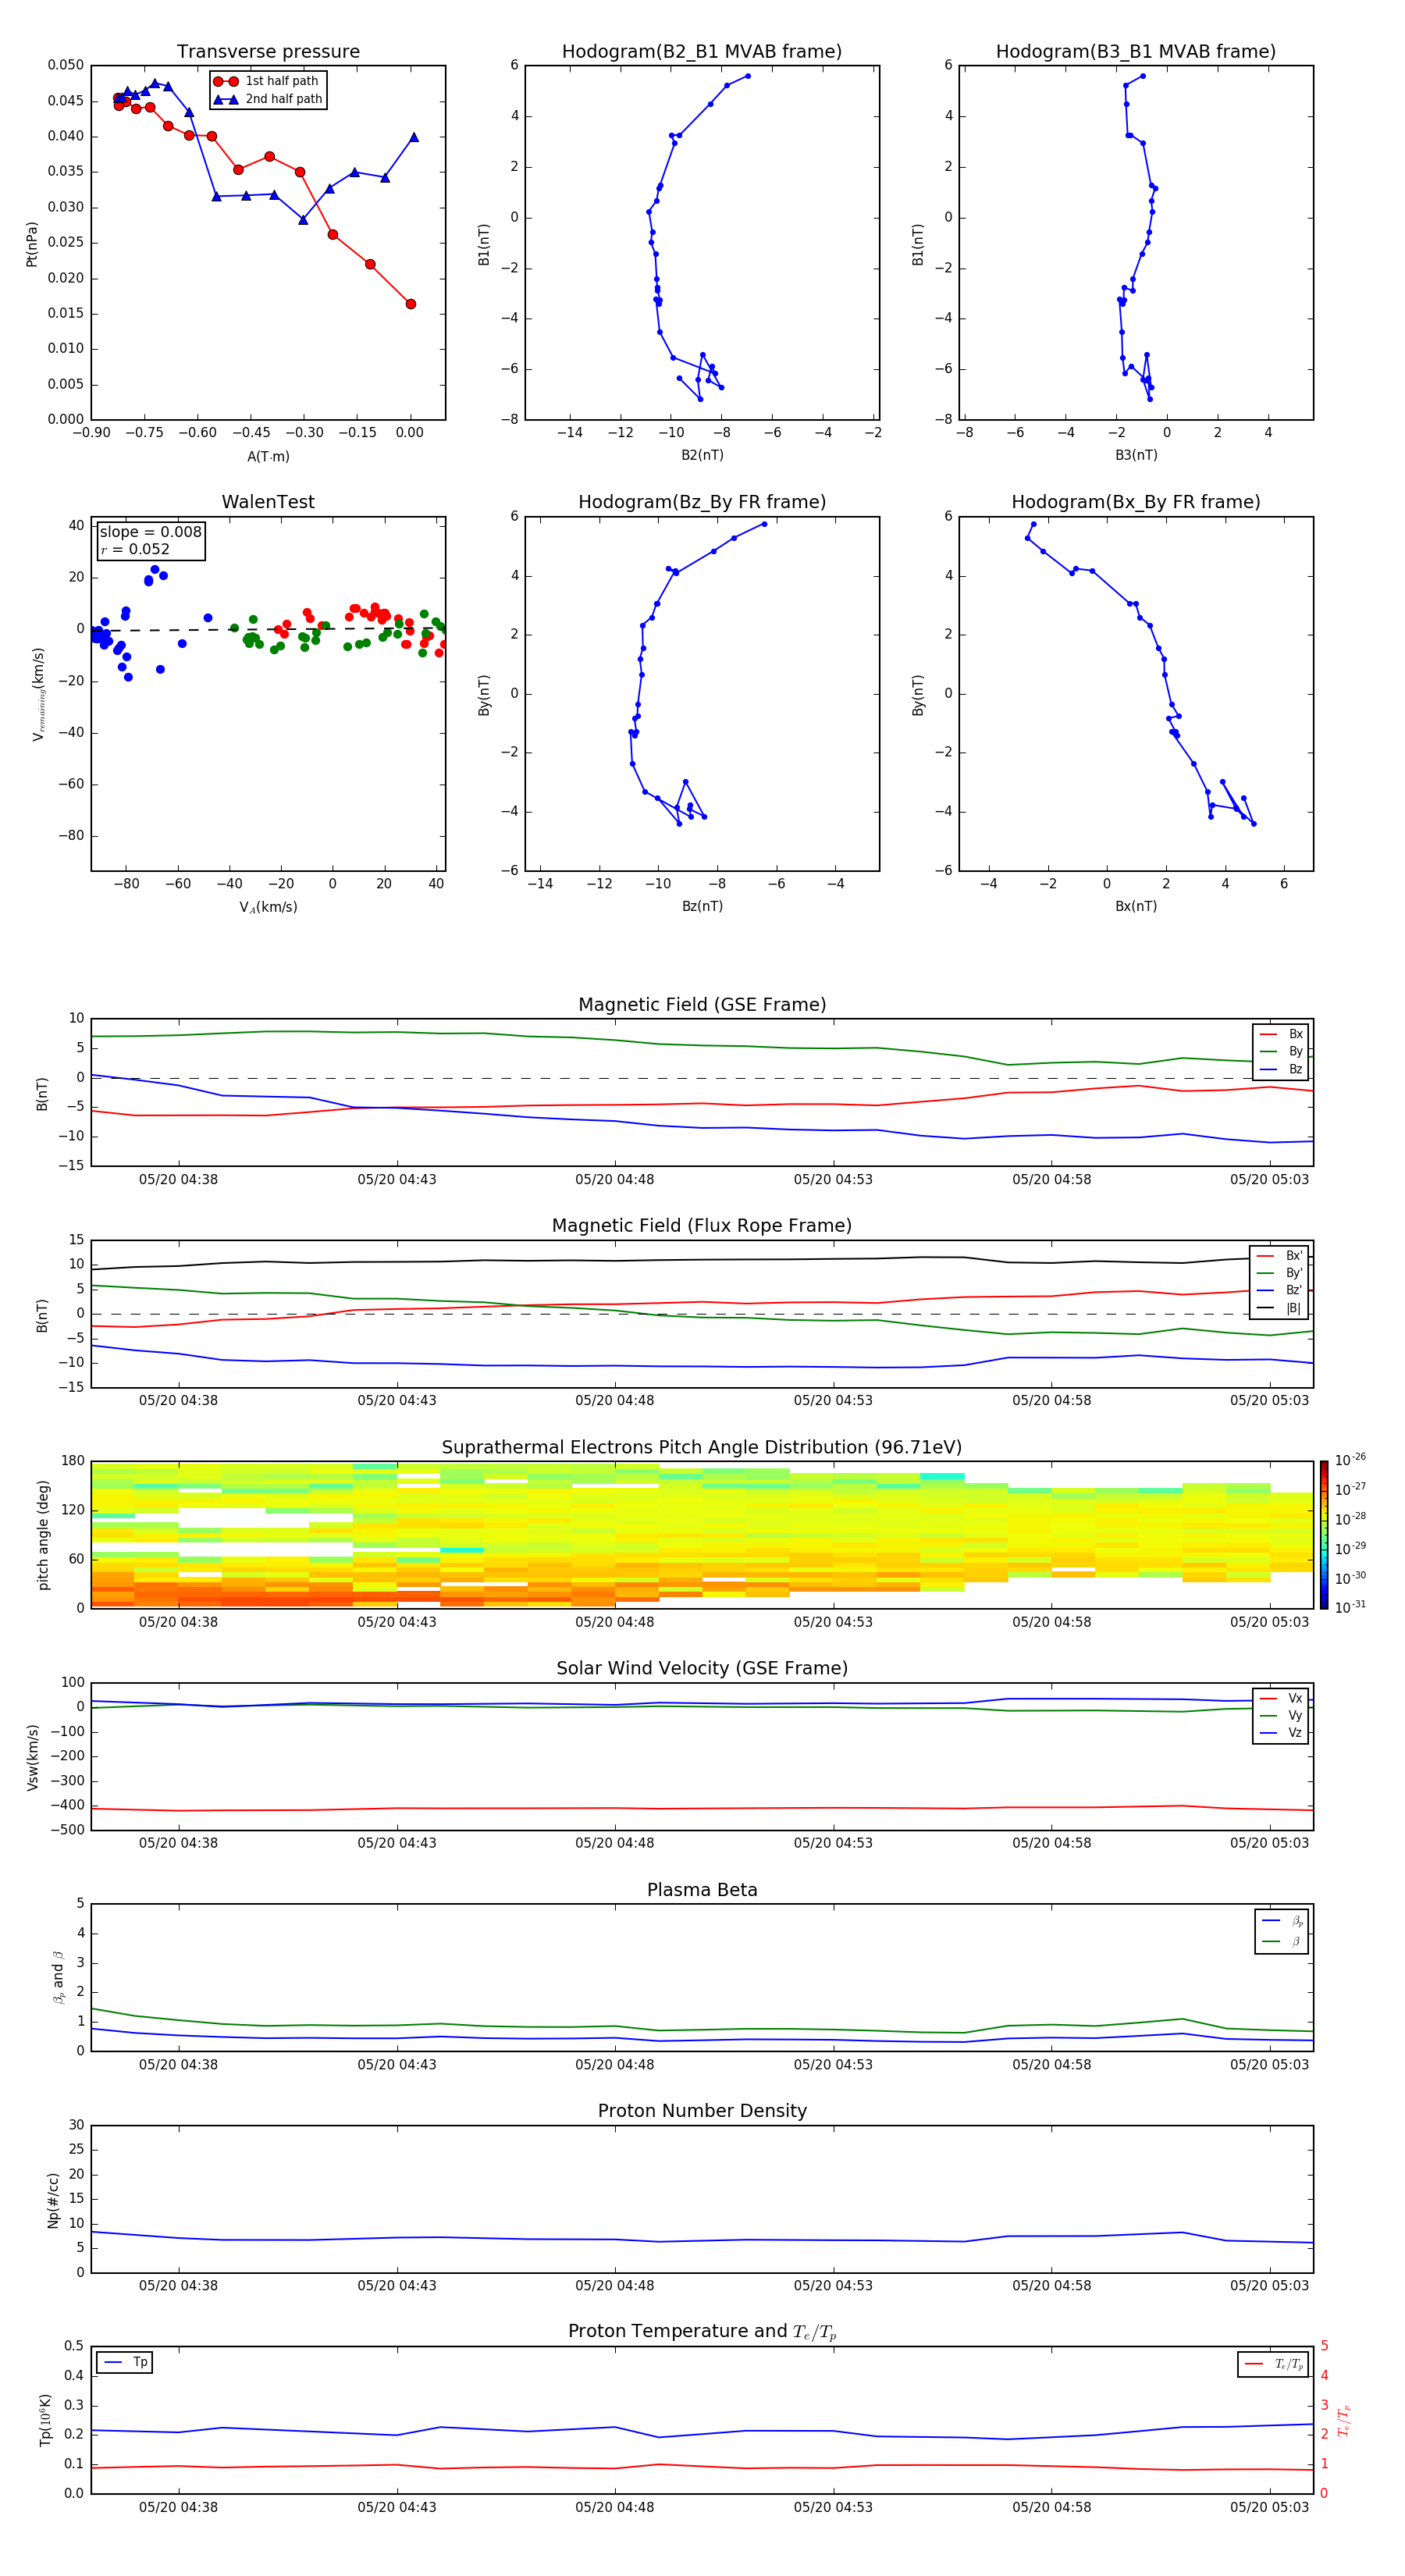Click the "Hodogram(Bz_By FR frame)" title
This screenshot has width=1405, height=2576.
[702, 502]
